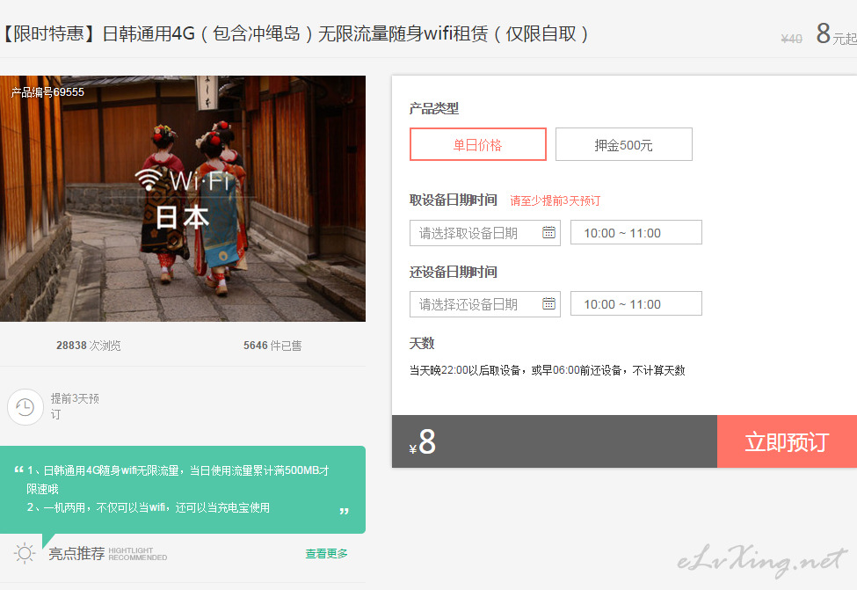Screen dimensions: 857x590
Task: Click the 天数 rule note about 22:00 pickup
Action: click(547, 371)
